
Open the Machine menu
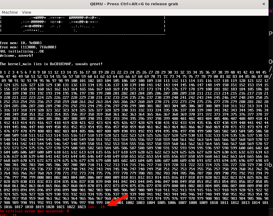(10, 12)
